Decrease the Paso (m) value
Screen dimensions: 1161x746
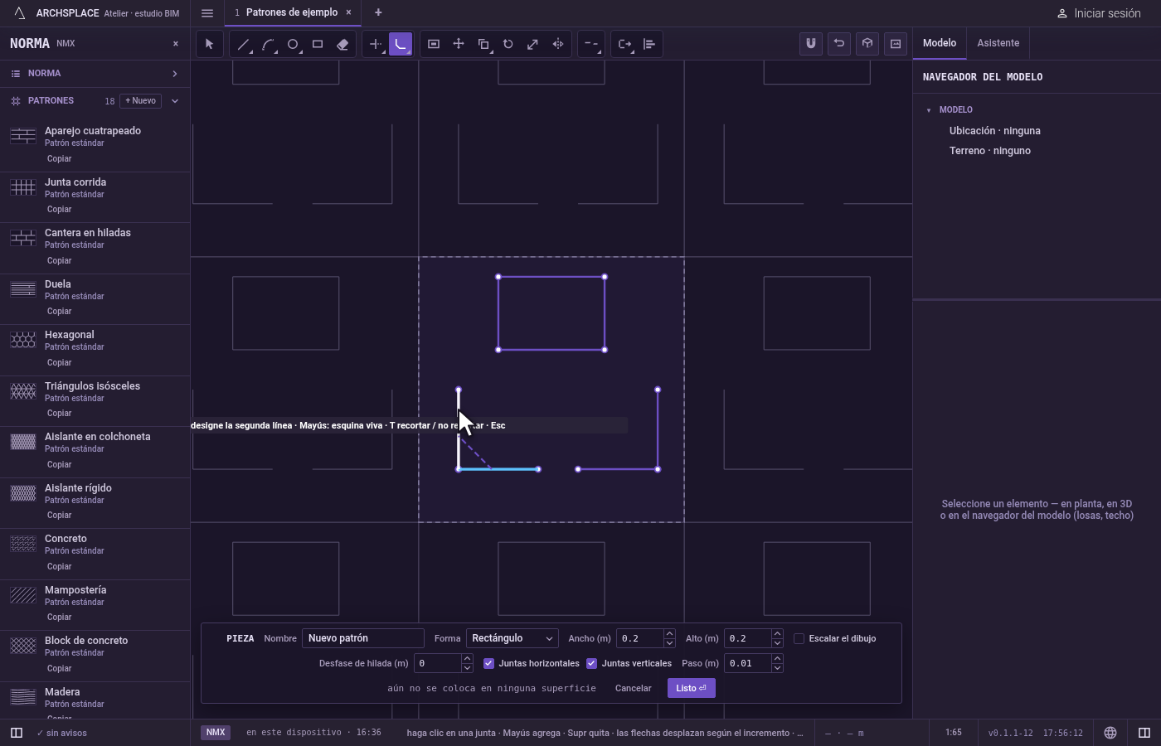tap(777, 668)
